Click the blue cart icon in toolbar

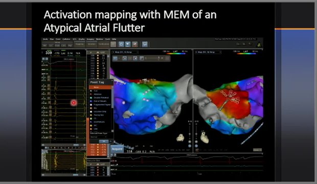(145, 44)
